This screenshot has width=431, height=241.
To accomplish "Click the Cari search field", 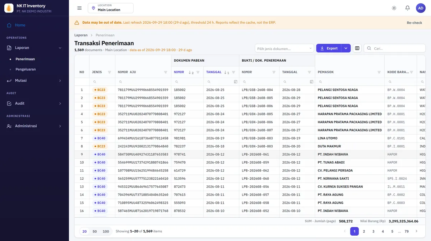I will tap(394, 48).
